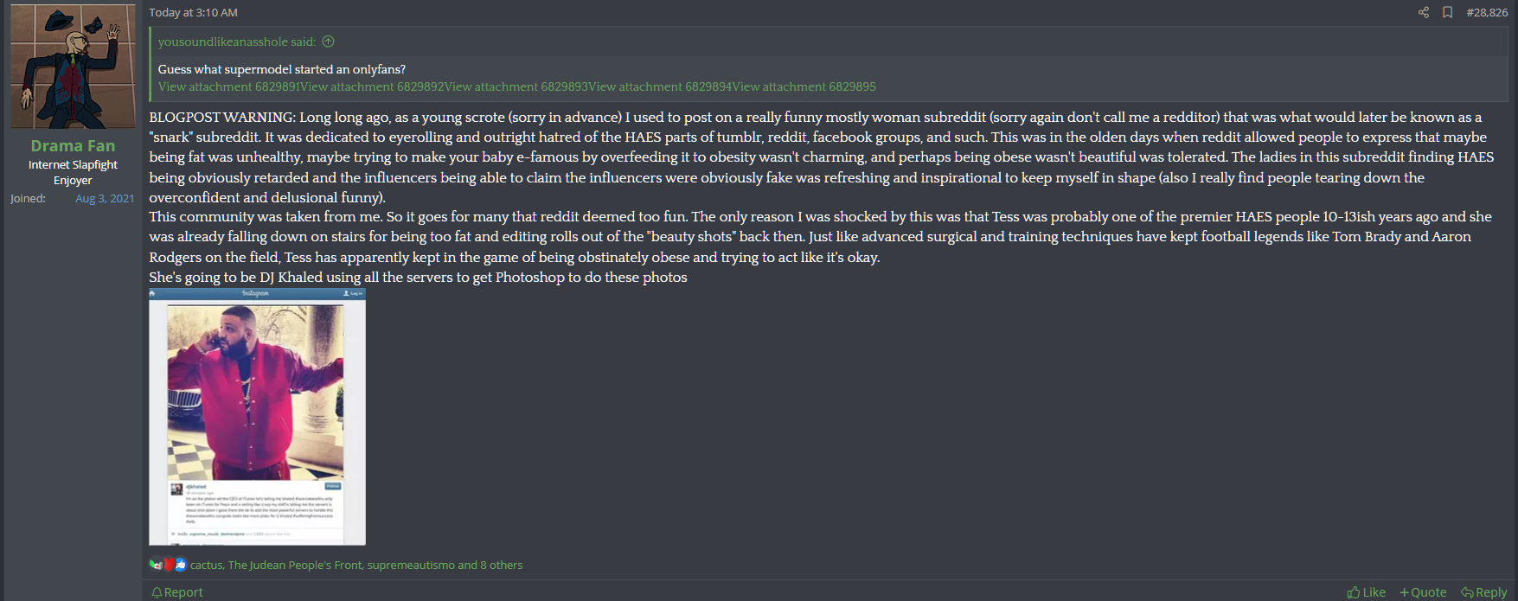Reply to the post
1518x601 pixels.
(1484, 592)
